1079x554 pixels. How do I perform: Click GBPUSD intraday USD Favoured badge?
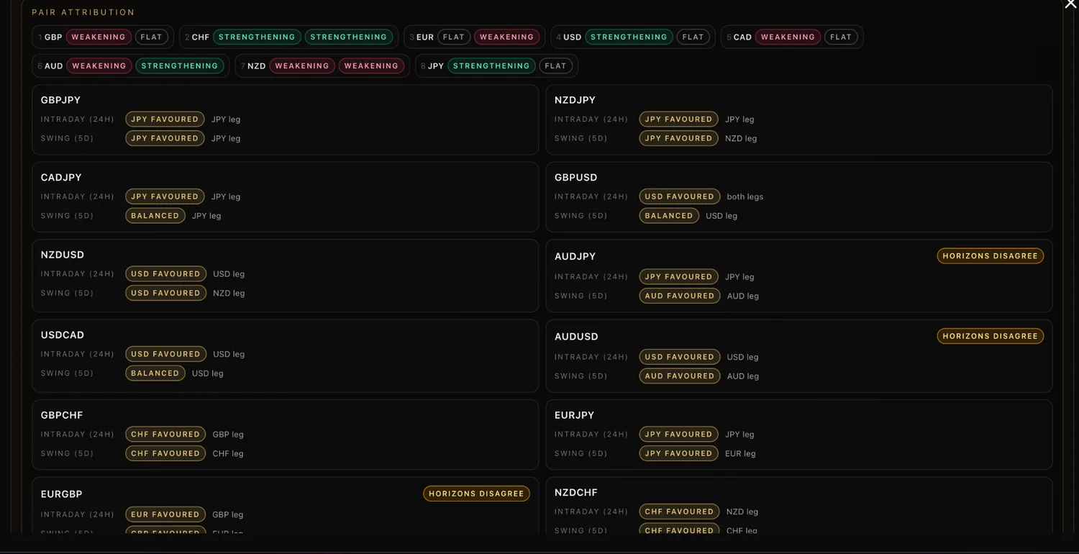pos(679,196)
